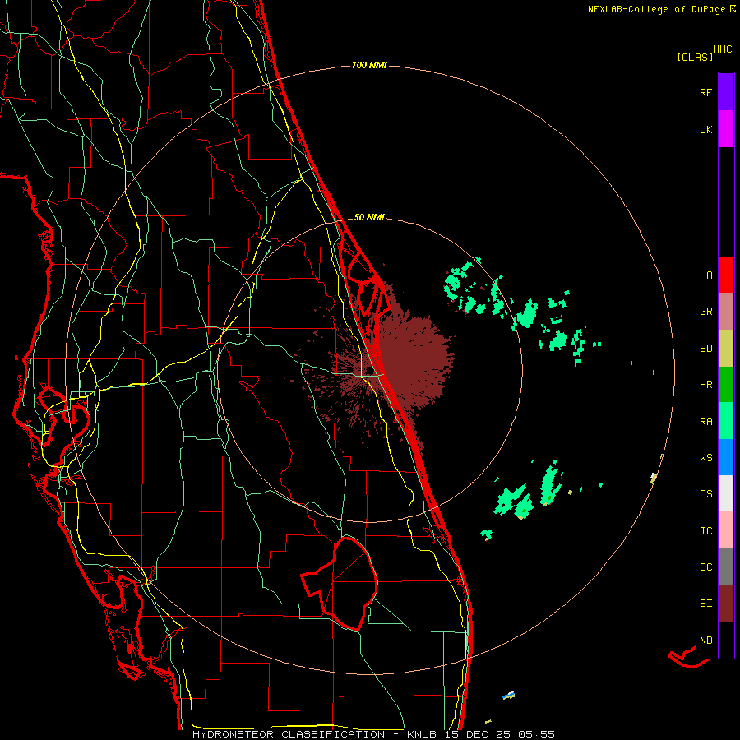This screenshot has height=740, width=740.
Task: Click the IC legend label
Action: 705,530
